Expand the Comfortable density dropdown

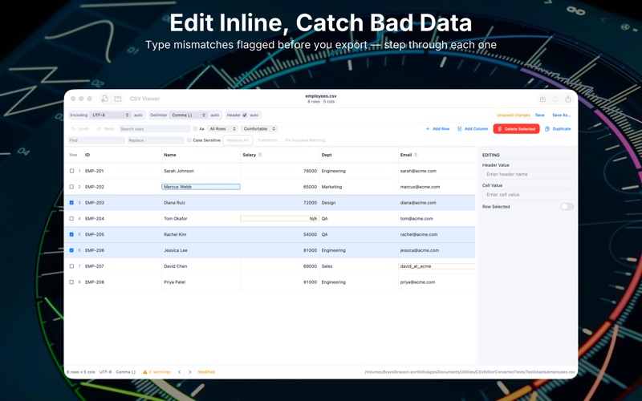pos(259,129)
